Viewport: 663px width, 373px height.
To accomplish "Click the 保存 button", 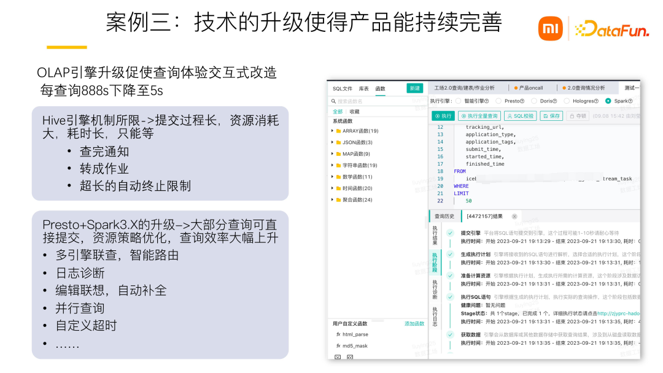I will pyautogui.click(x=551, y=116).
